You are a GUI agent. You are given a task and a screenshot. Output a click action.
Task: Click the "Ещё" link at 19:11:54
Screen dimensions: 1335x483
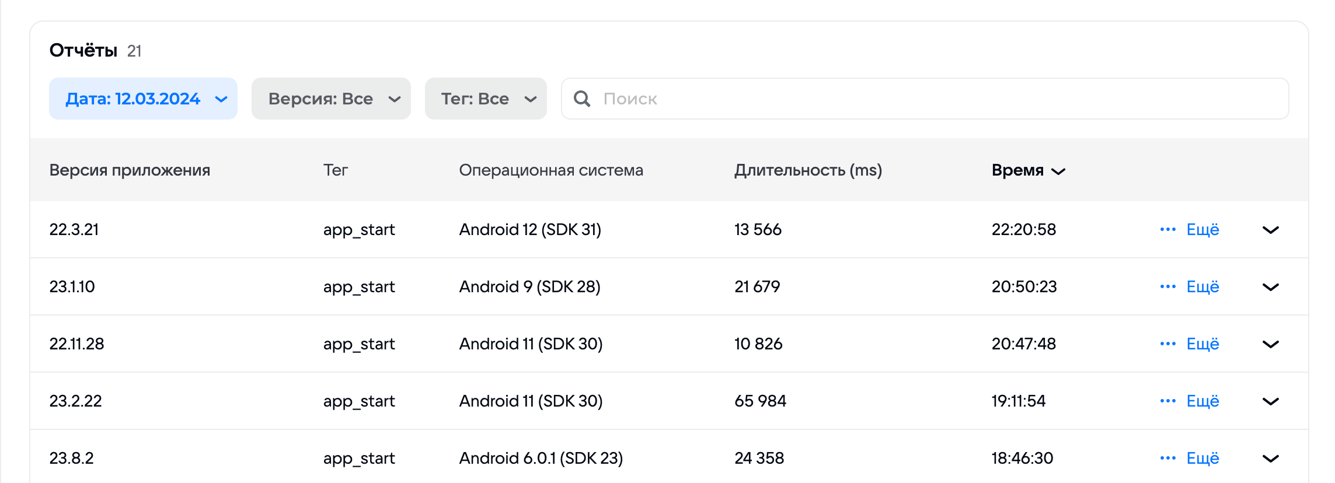1202,401
